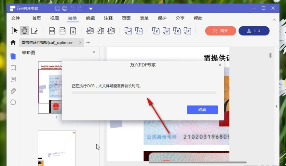Run the OCR tool
286x166 pixels.
pos(52,31)
